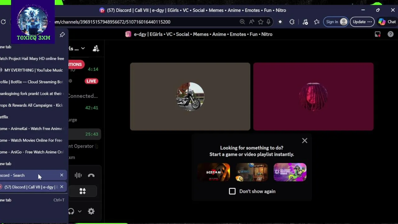The image size is (398, 224).
Task: Check the Don't show again box
Action: (x=232, y=191)
